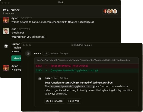The height and width of the screenshot is (112, 143).
Task: Click the bot badge next to 'reviewed'
Action: 45,53
